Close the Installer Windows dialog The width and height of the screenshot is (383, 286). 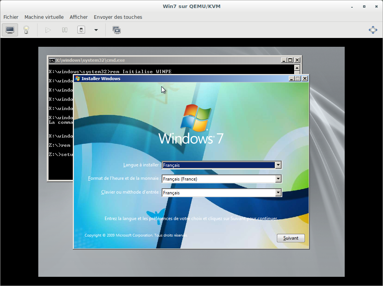(x=305, y=79)
